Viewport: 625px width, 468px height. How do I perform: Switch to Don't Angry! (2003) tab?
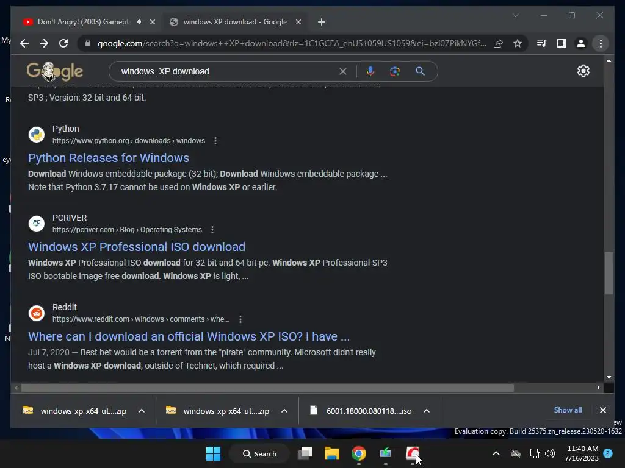(x=84, y=22)
